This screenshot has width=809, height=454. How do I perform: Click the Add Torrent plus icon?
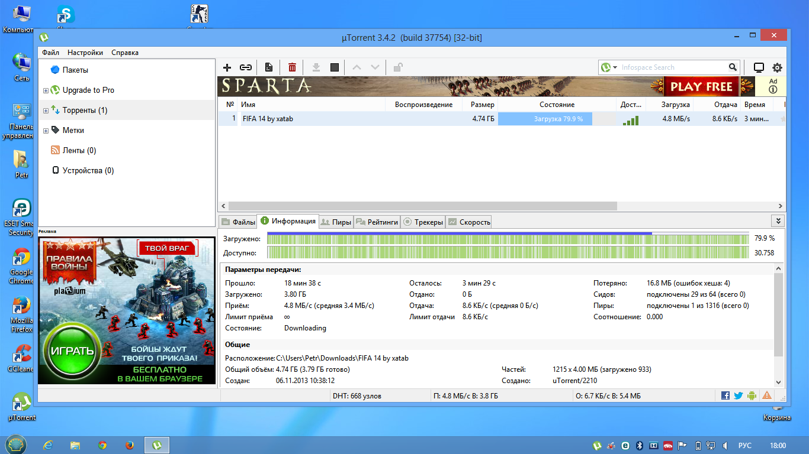point(227,67)
